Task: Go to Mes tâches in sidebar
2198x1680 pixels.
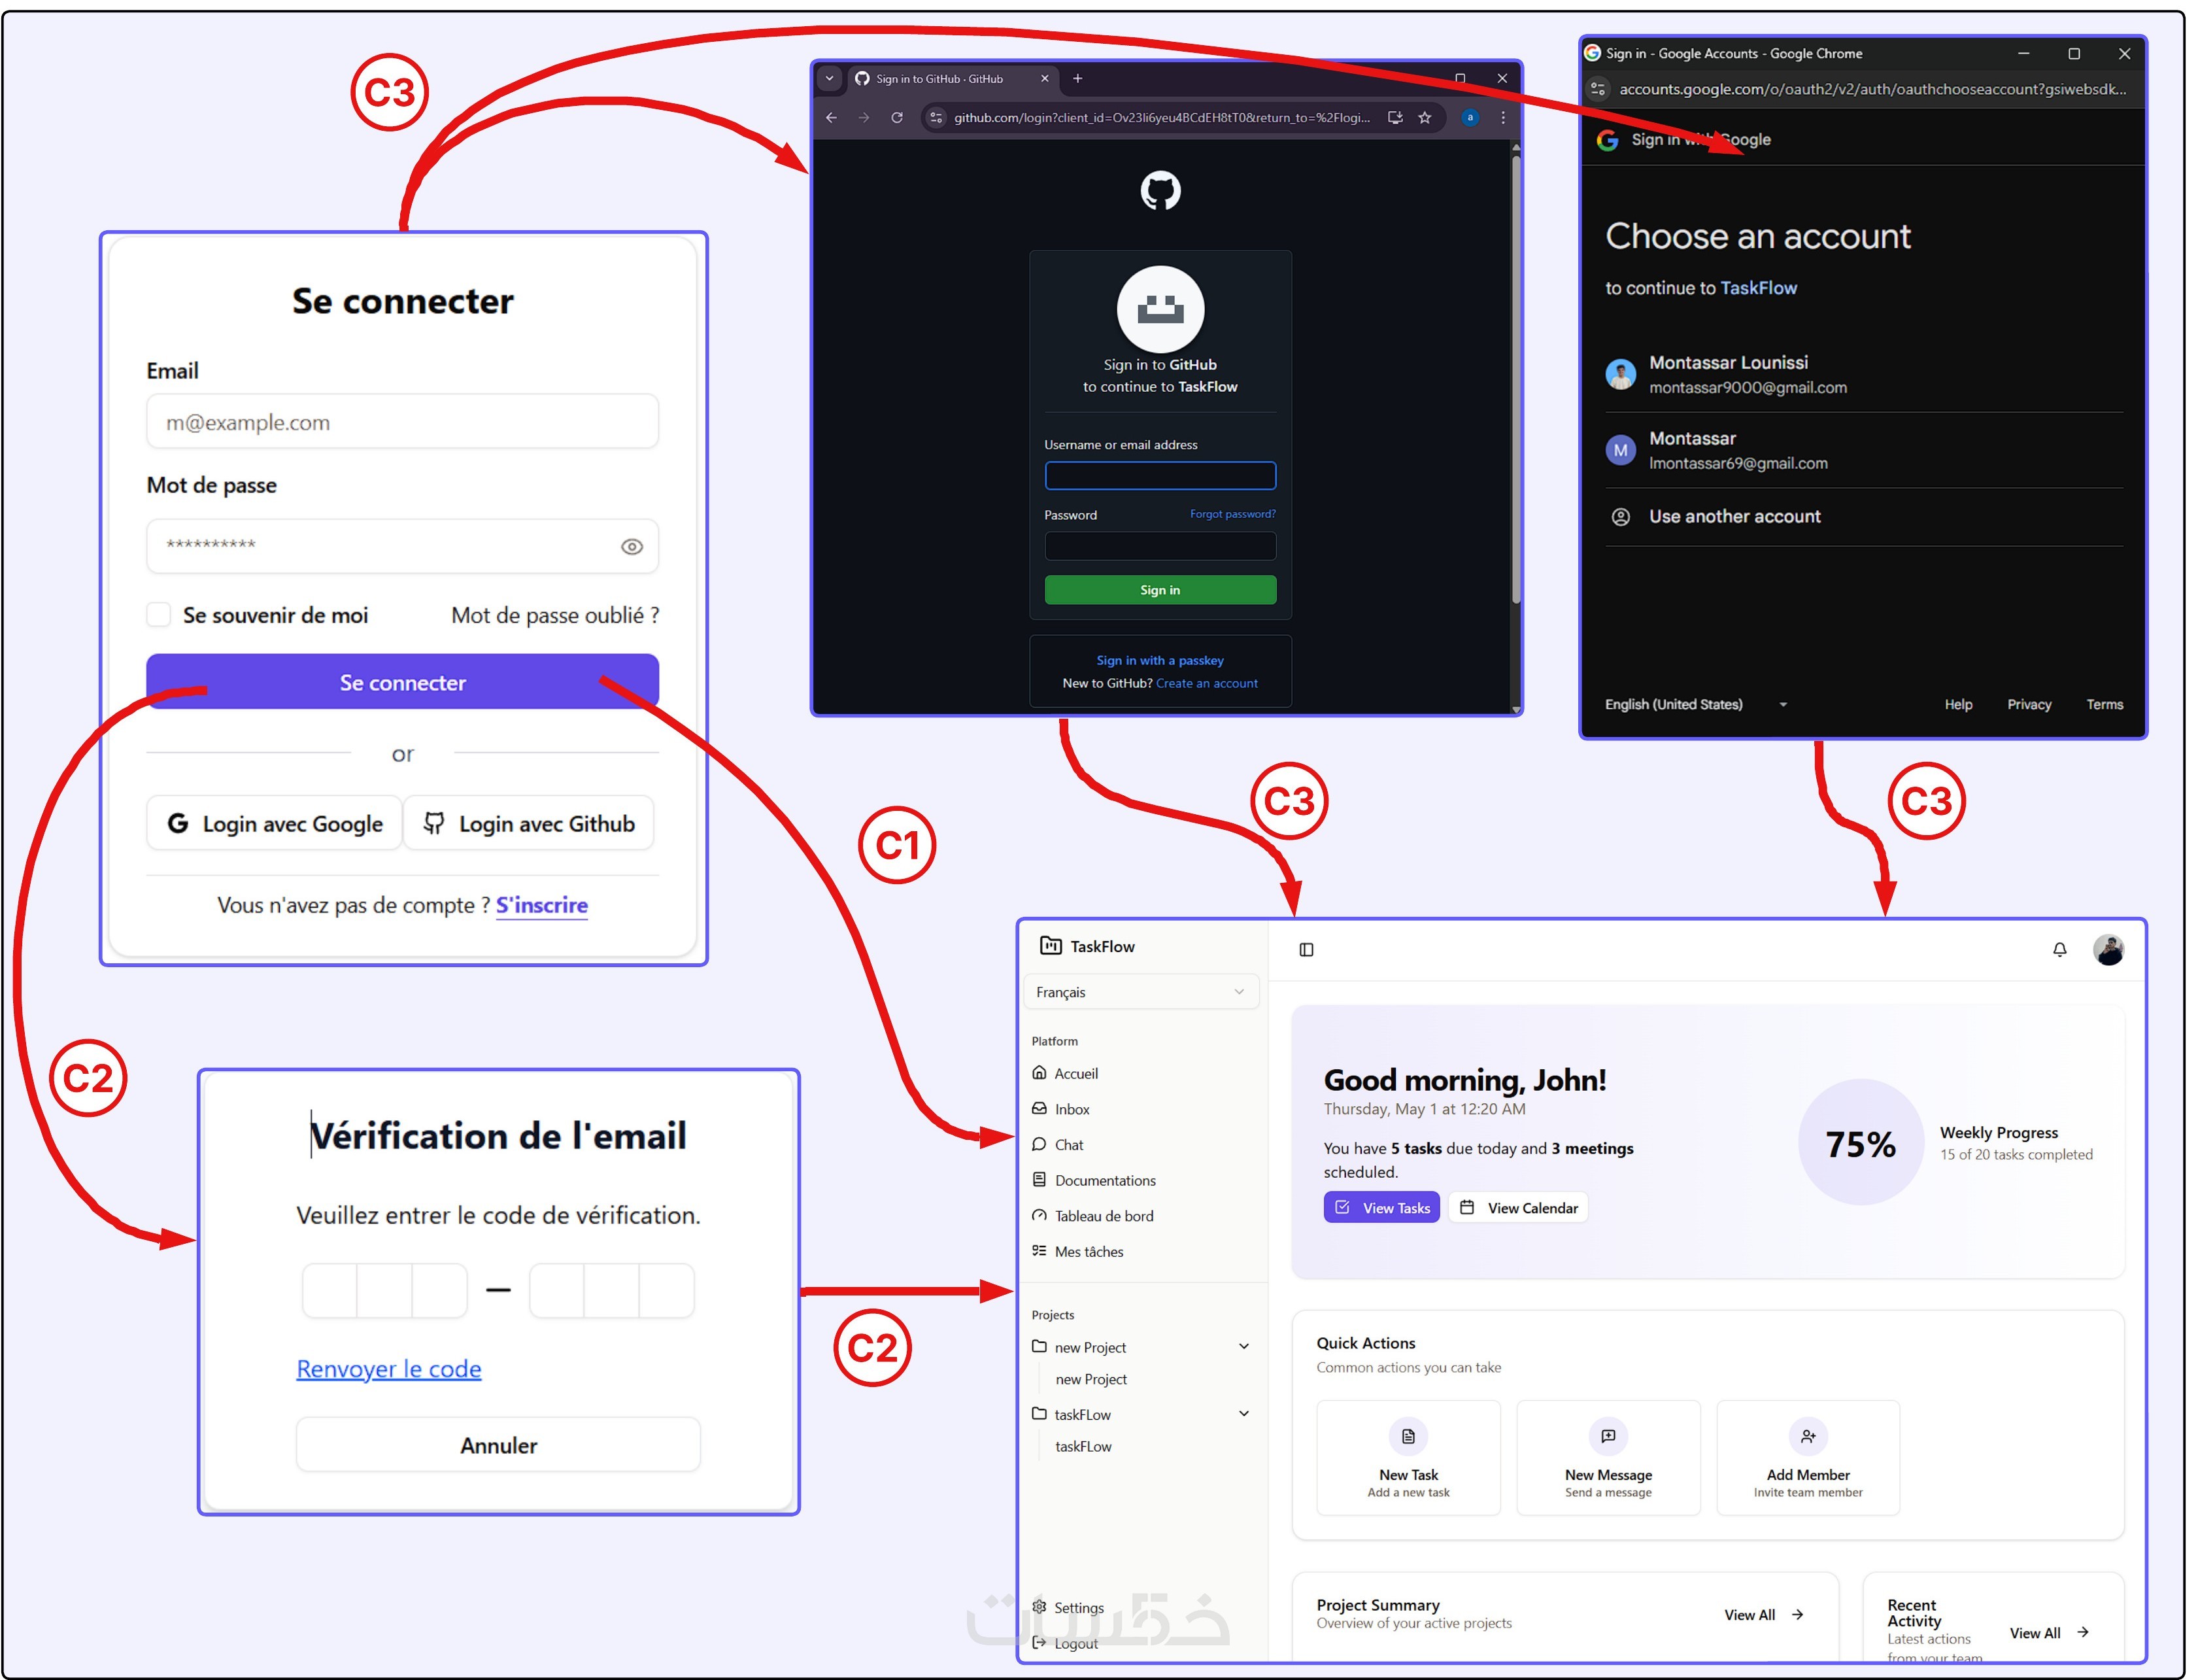Action: [1089, 1252]
